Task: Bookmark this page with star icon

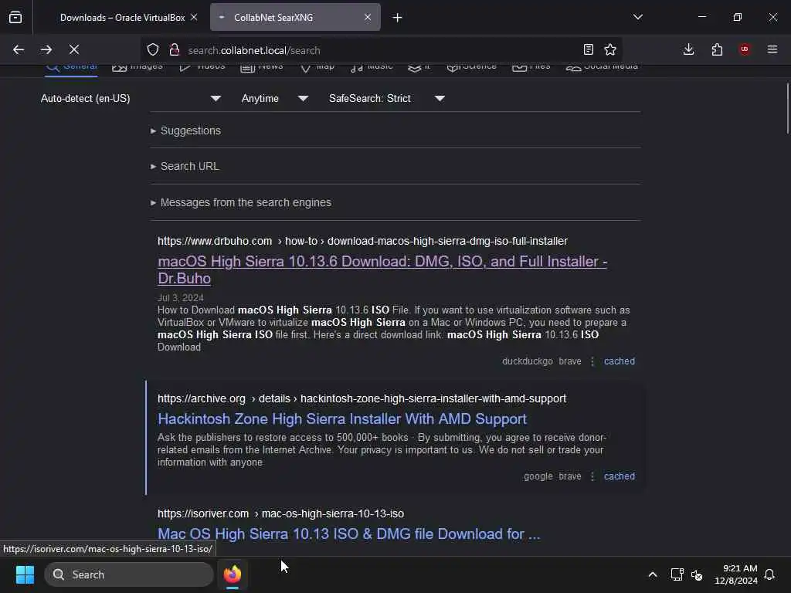Action: (x=610, y=49)
